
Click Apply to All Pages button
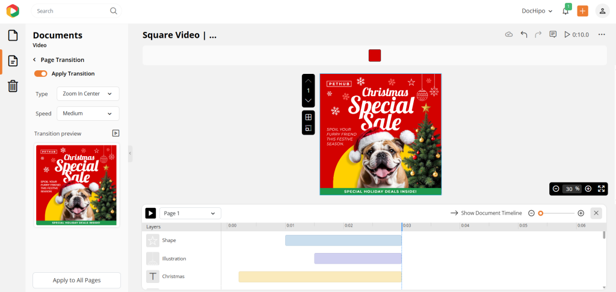pos(76,280)
